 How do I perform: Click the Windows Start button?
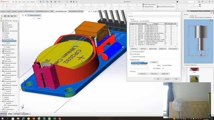coord(2,119)
